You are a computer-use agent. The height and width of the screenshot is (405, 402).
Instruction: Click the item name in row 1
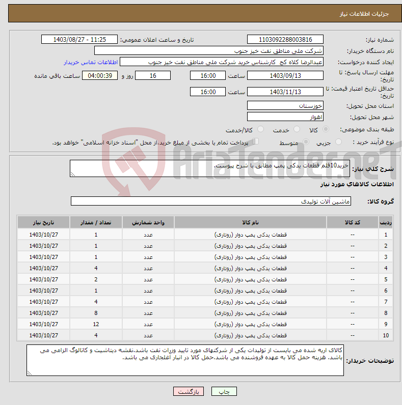coord(250,235)
